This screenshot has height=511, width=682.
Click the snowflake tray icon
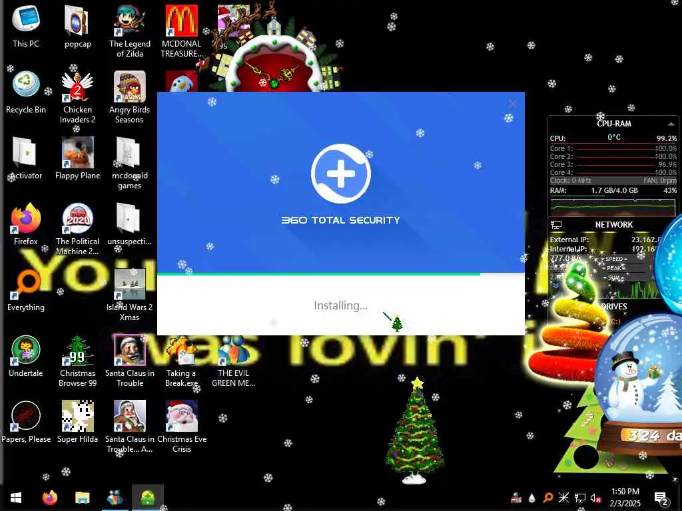click(x=563, y=498)
